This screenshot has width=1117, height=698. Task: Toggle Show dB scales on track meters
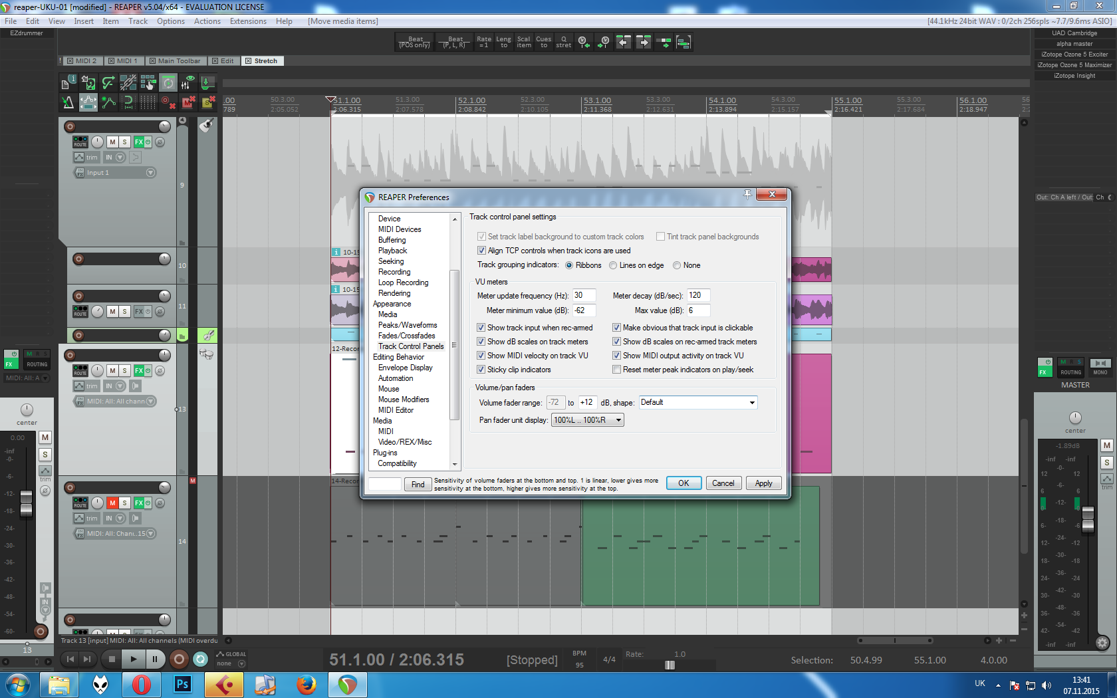pyautogui.click(x=481, y=342)
